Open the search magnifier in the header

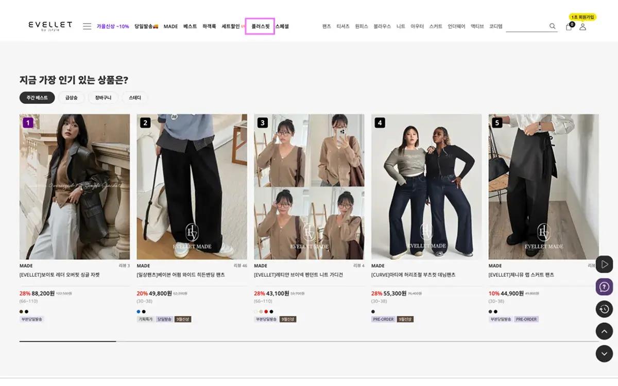tap(552, 26)
